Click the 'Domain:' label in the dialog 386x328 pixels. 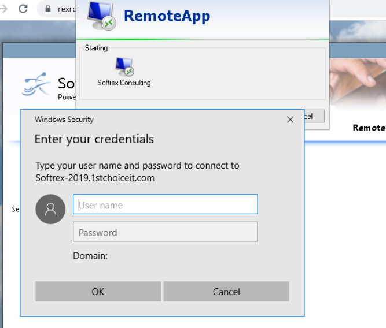[90, 256]
